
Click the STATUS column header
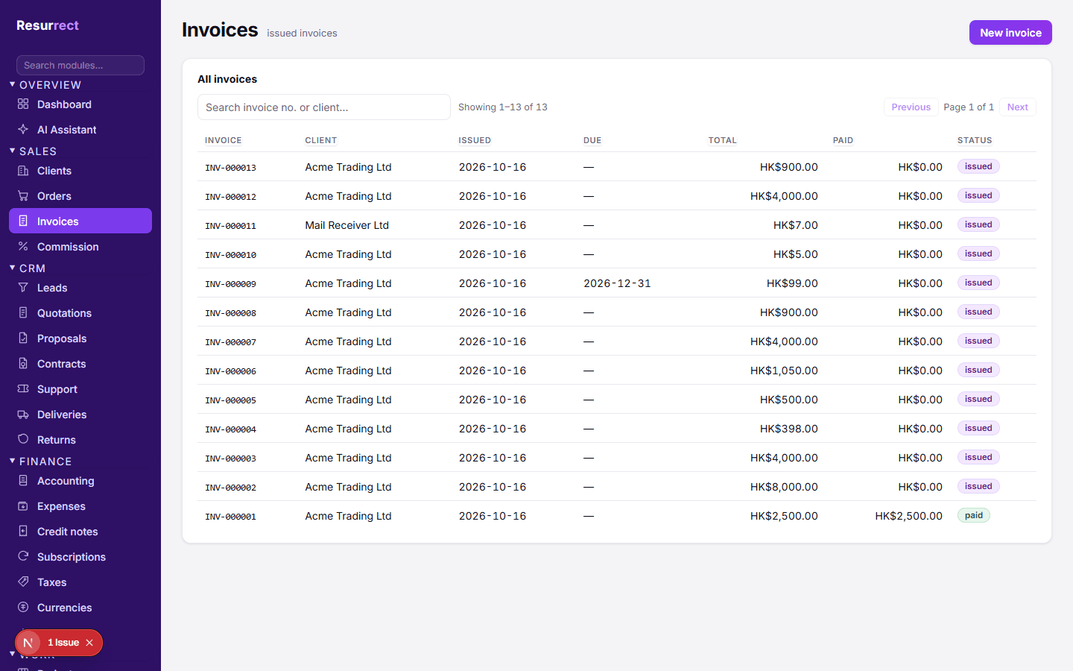pos(975,140)
